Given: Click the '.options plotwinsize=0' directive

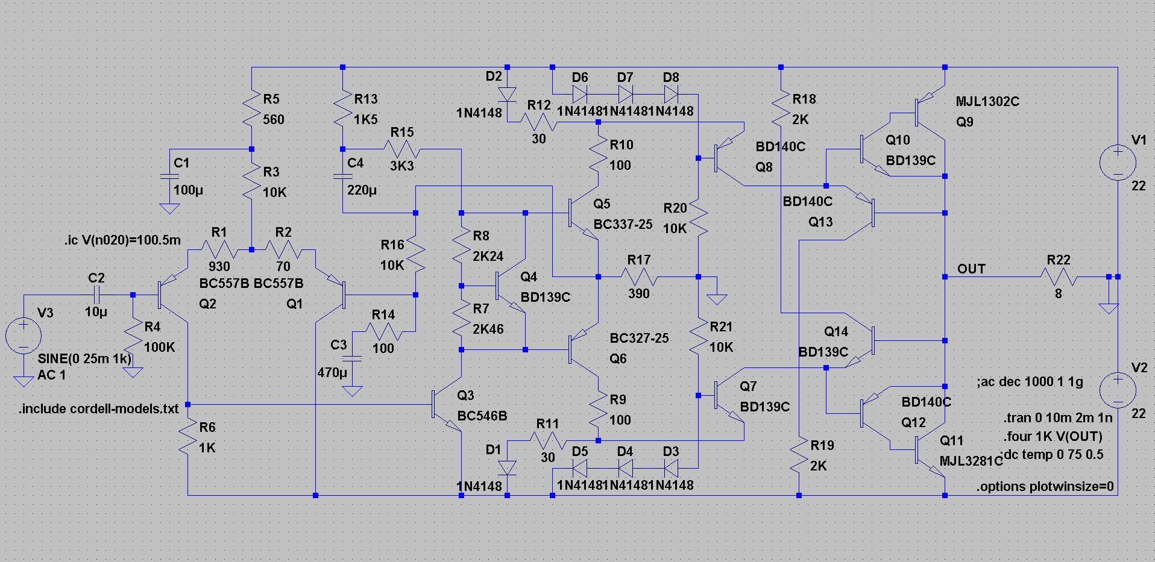Looking at the screenshot, I should (1045, 486).
